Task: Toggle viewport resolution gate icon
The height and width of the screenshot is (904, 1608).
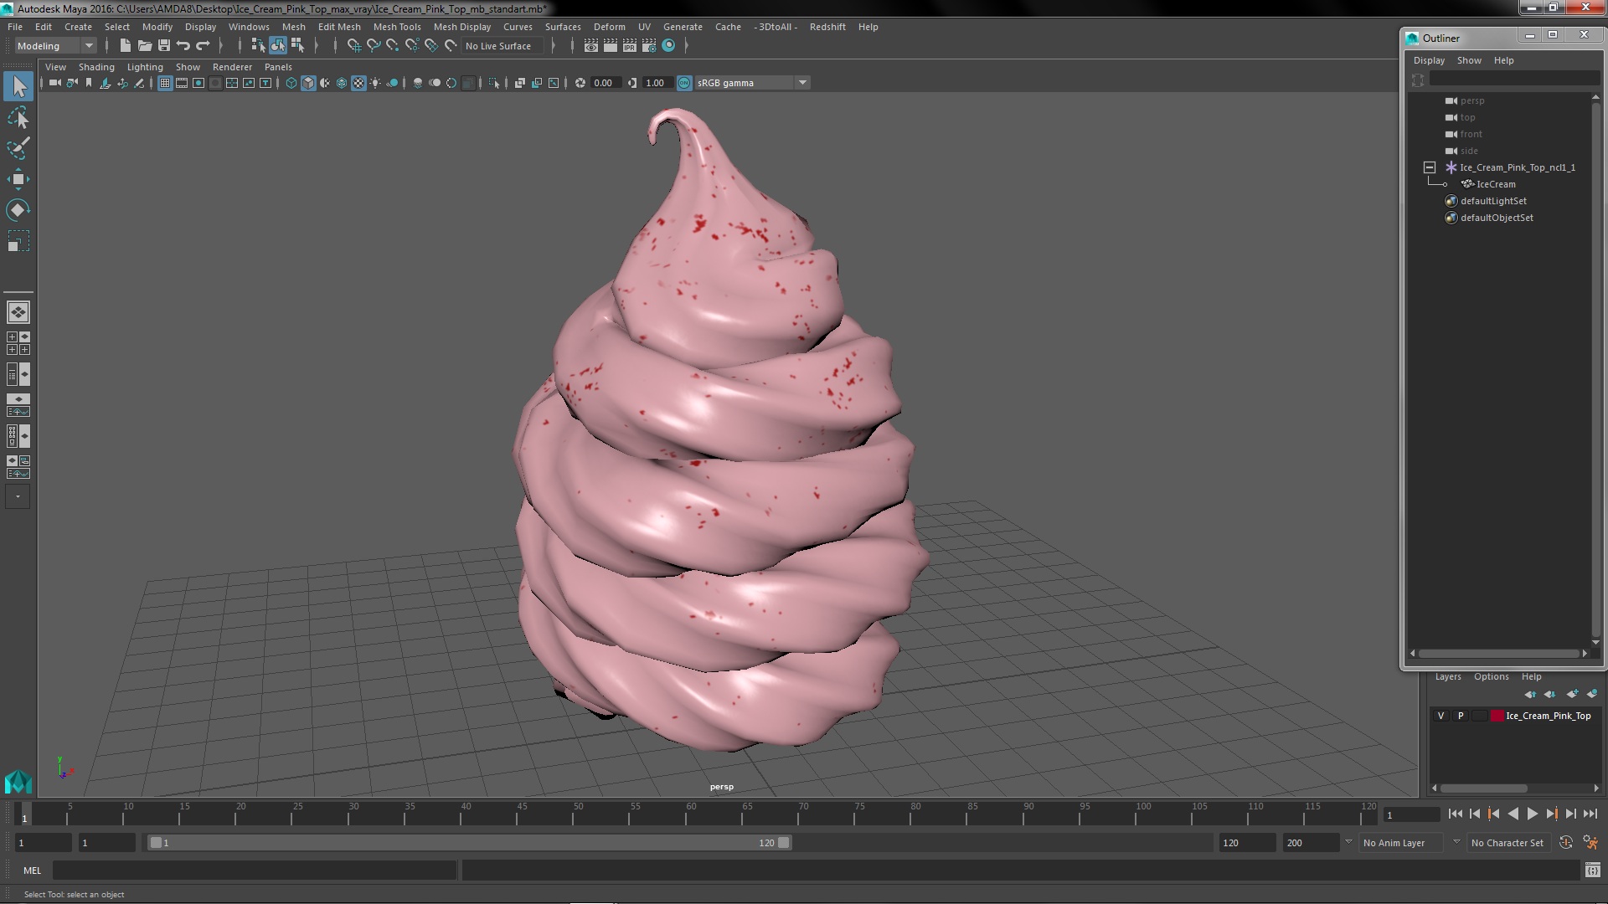Action: coord(198,83)
